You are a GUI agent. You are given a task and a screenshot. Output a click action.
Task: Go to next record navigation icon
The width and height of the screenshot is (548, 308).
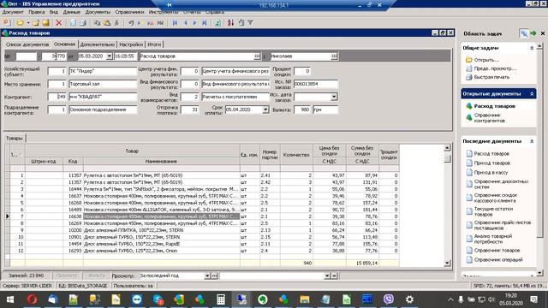click(x=194, y=23)
